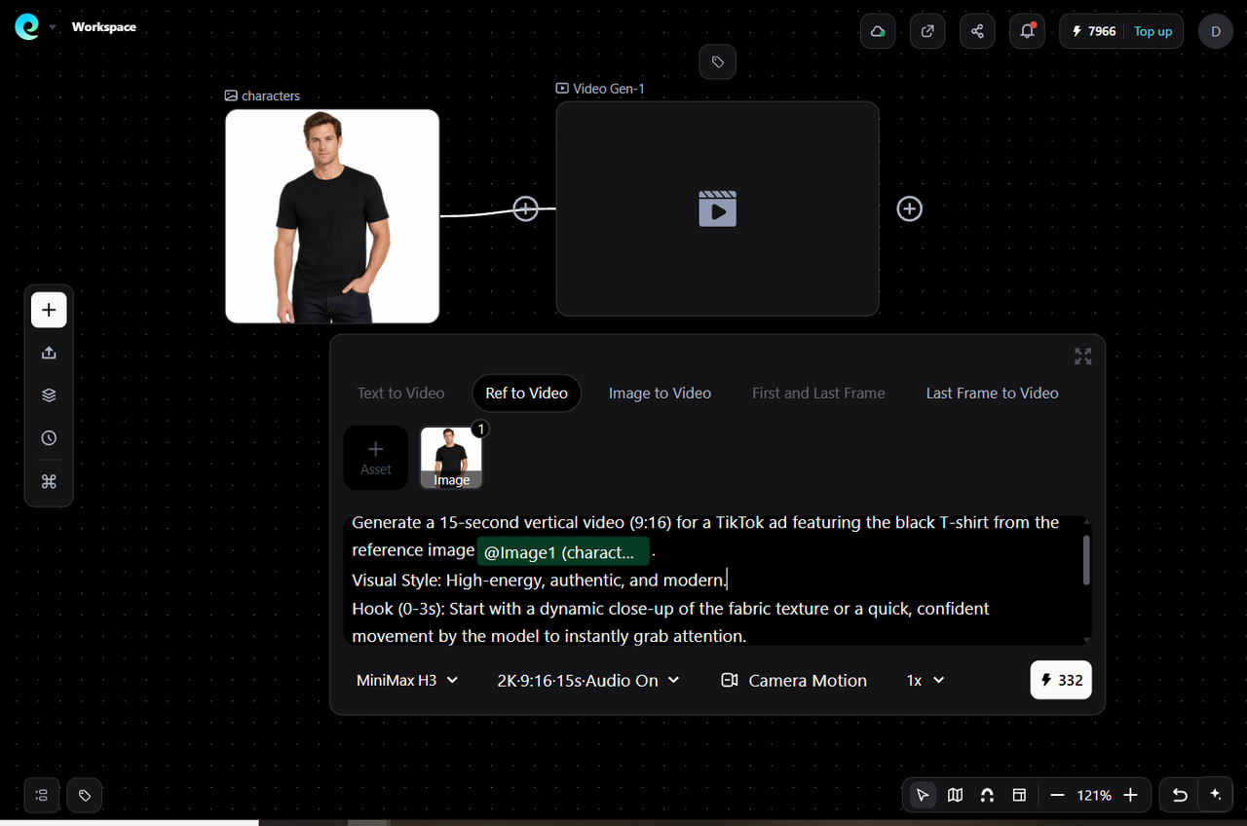Click the generate button showing 332
The height and width of the screenshot is (826, 1247).
tap(1061, 681)
